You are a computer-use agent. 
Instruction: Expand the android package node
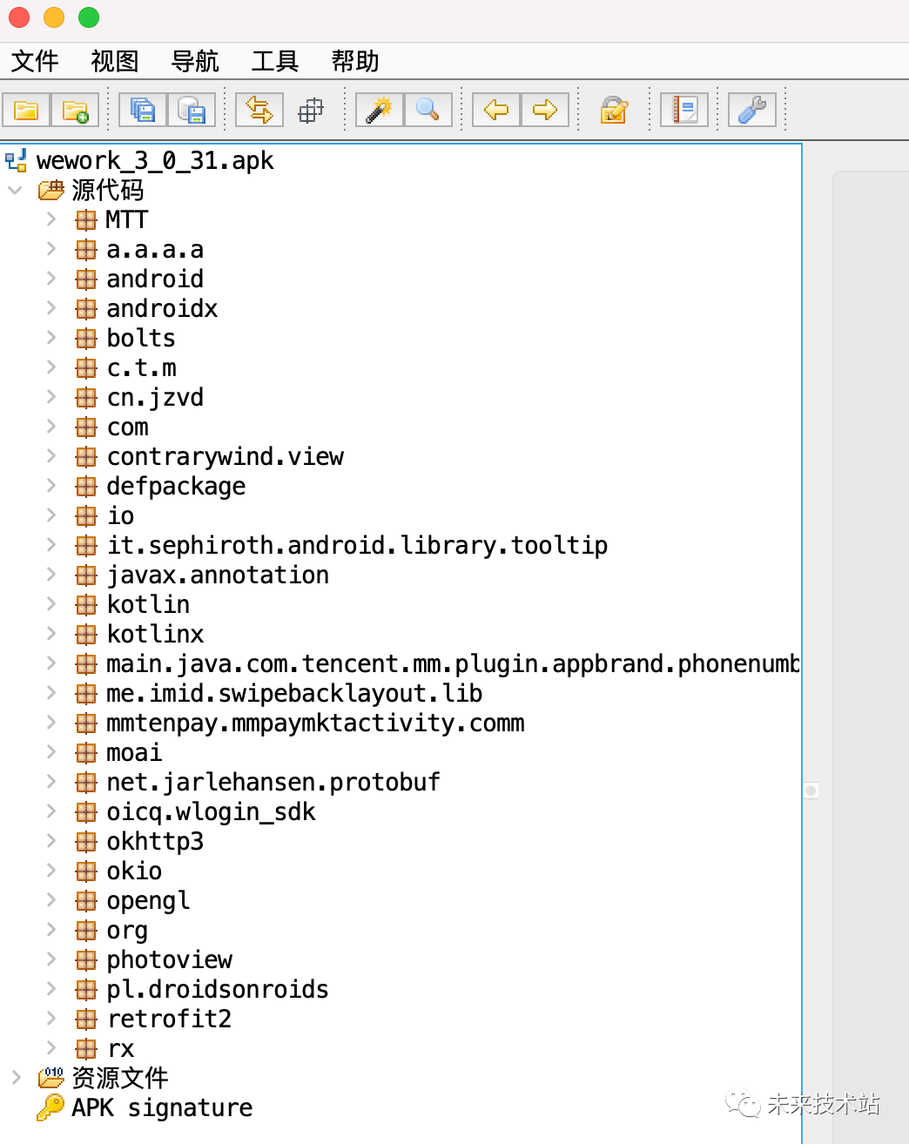[51, 279]
